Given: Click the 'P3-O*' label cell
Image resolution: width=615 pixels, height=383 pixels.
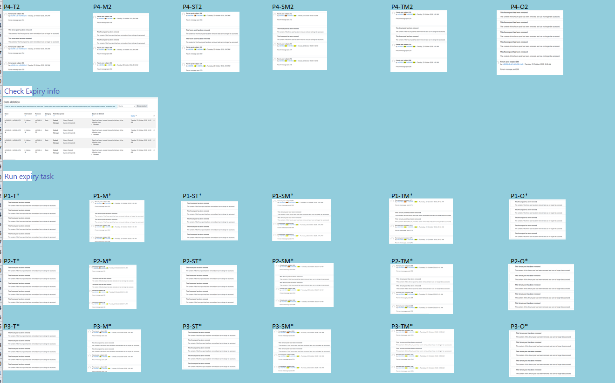Looking at the screenshot, I should point(519,326).
